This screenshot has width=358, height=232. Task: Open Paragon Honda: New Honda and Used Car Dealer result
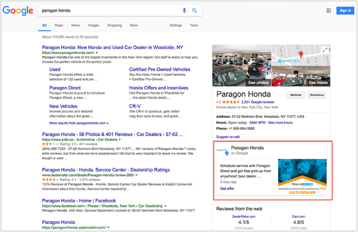pyautogui.click(x=112, y=48)
